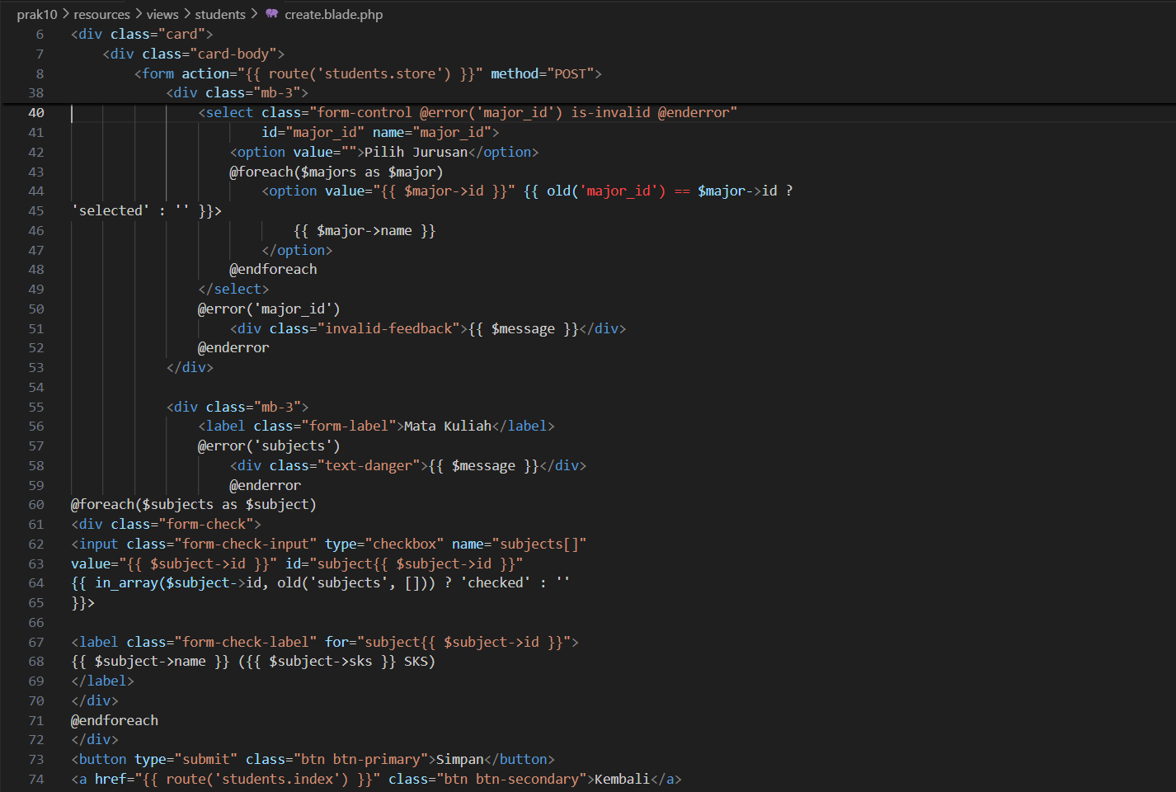The height and width of the screenshot is (792, 1176).
Task: Place cursor on 'Pilih Jurusan' option text
Action: click(416, 152)
